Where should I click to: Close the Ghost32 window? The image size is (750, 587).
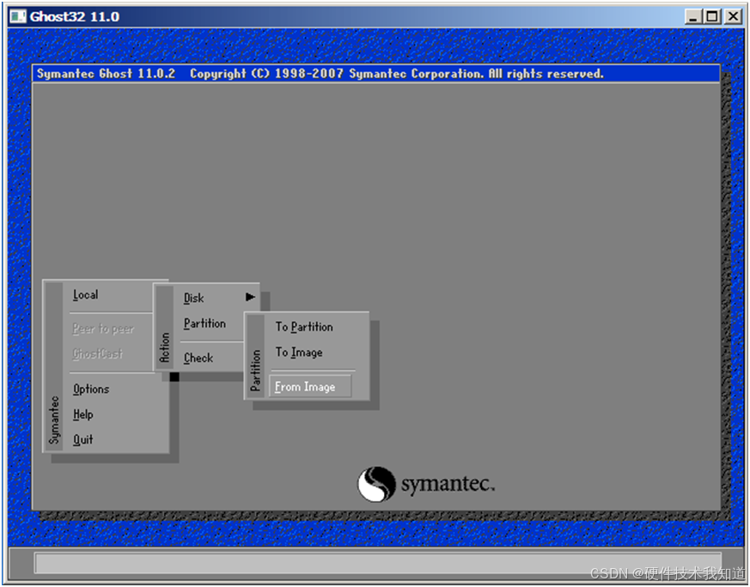pos(733,16)
